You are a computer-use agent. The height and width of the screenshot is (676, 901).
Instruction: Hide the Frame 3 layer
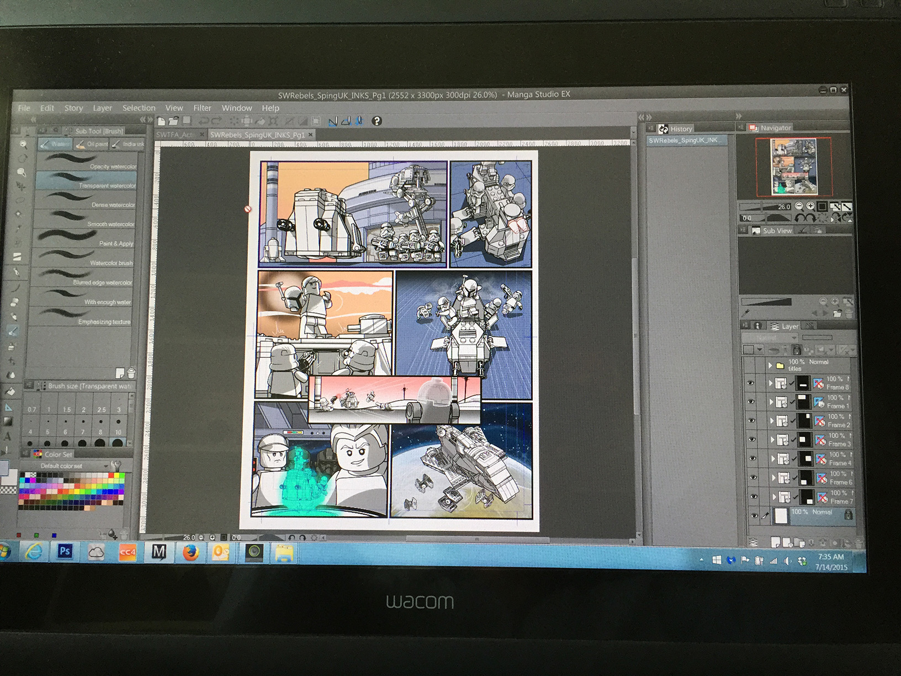coord(752,440)
